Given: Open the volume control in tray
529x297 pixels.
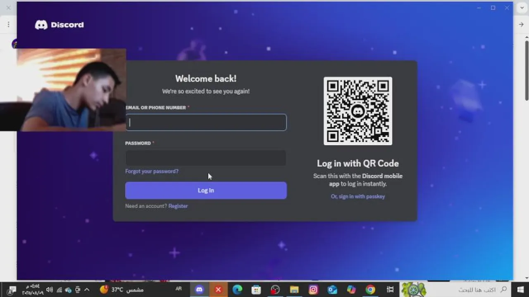Looking at the screenshot, I should pos(49,290).
